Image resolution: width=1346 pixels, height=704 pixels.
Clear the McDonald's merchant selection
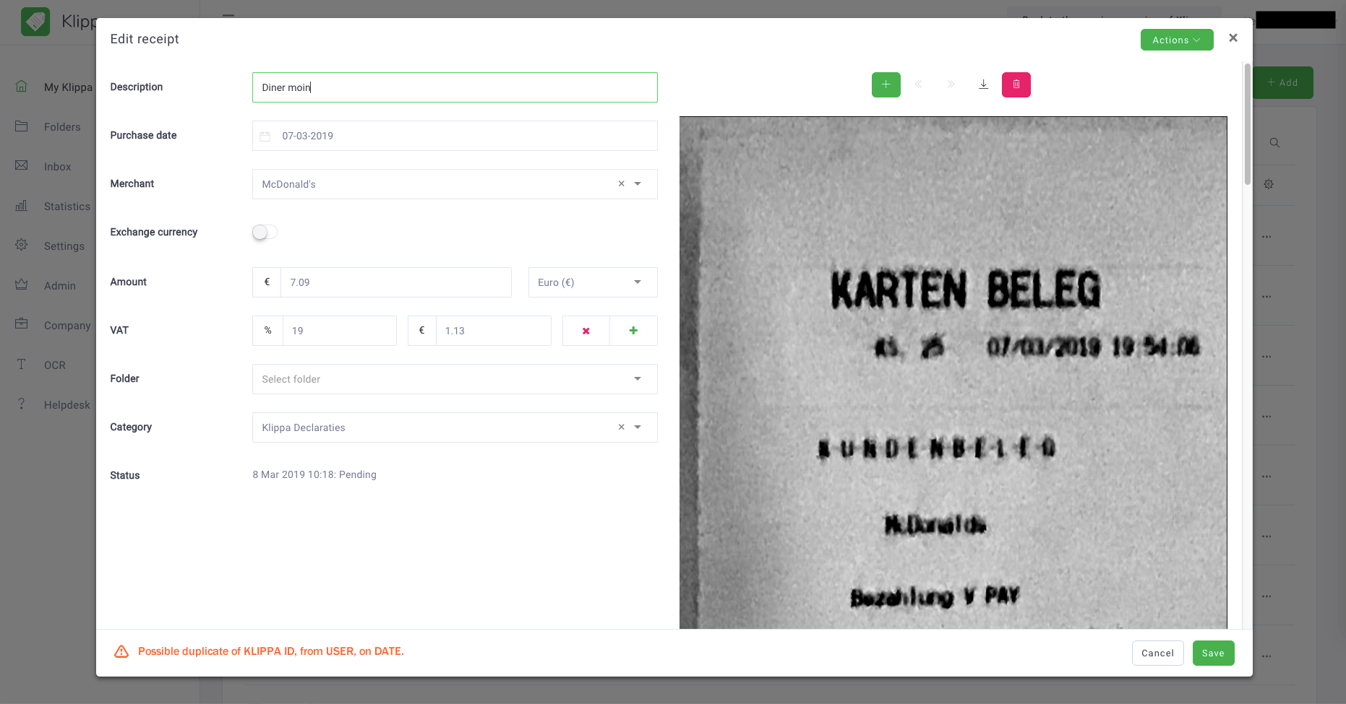click(621, 184)
